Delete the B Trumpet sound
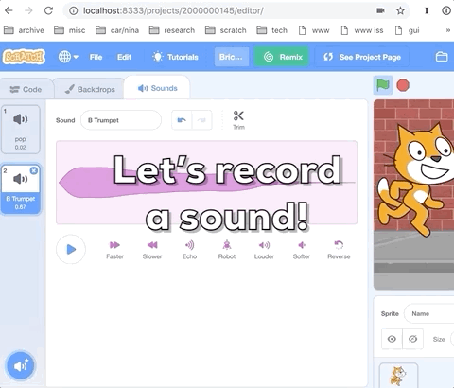 34,170
